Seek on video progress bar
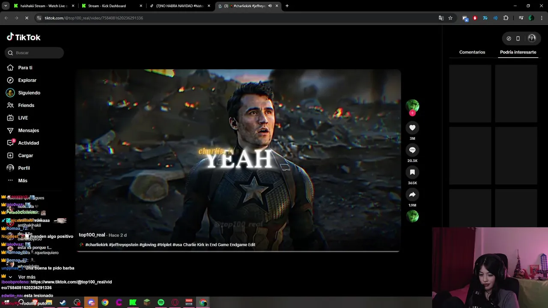This screenshot has width=548, height=308. [x=238, y=252]
